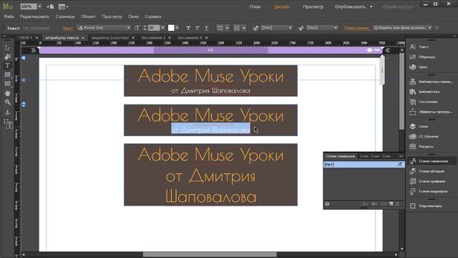
Task: Click the Muse Mu logo
Action: click(8, 6)
